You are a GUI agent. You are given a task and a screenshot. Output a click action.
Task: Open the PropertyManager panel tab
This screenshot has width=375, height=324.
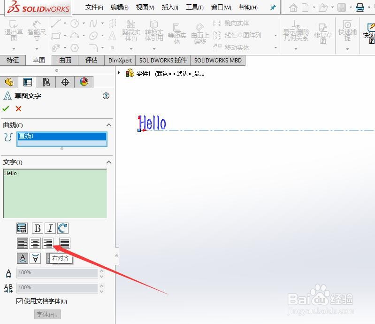[x=28, y=82]
